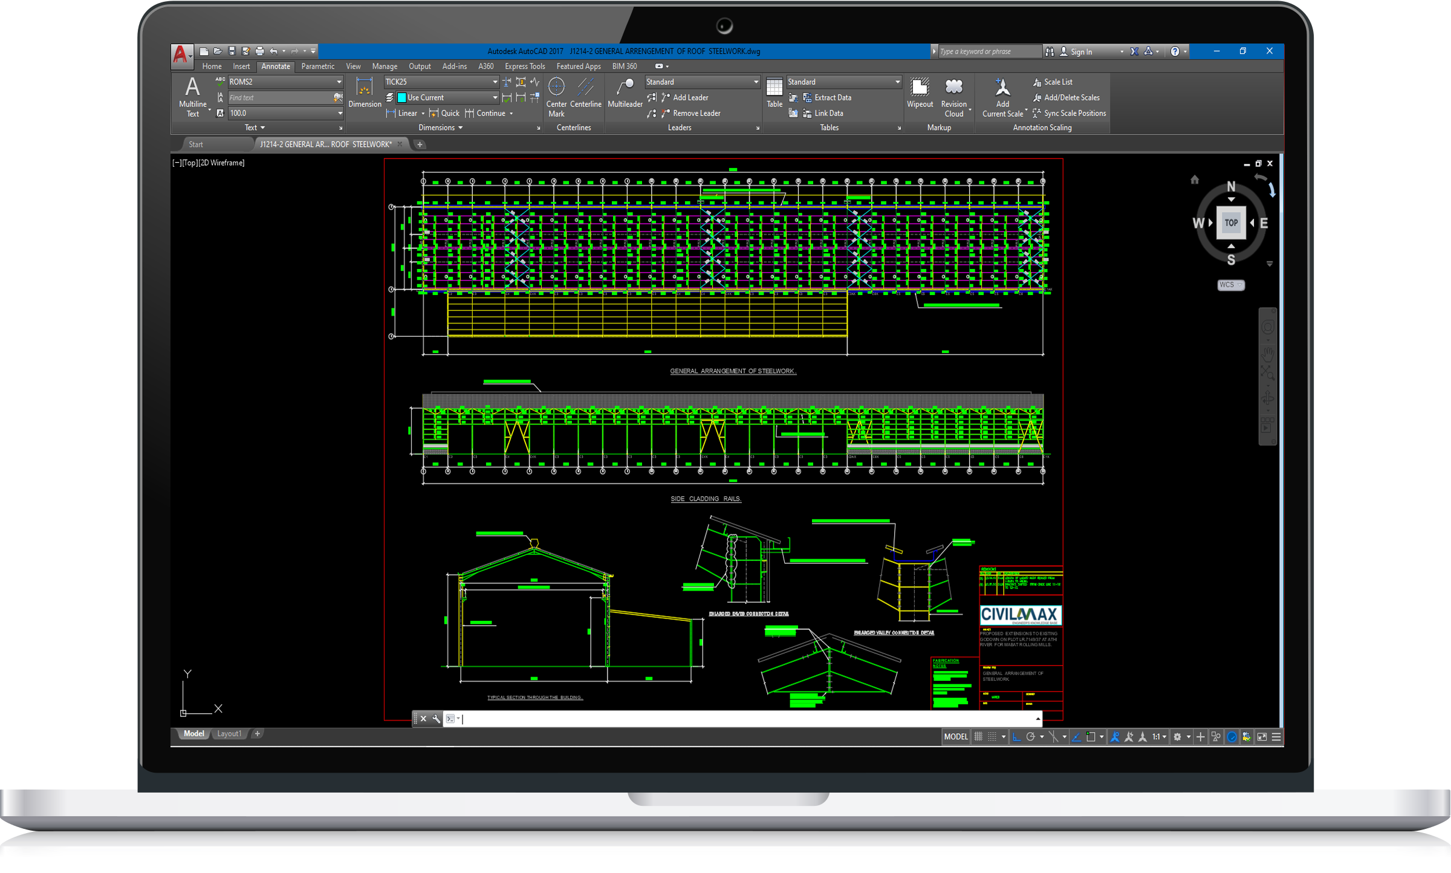Switch to the Layout1 tab

point(229,733)
